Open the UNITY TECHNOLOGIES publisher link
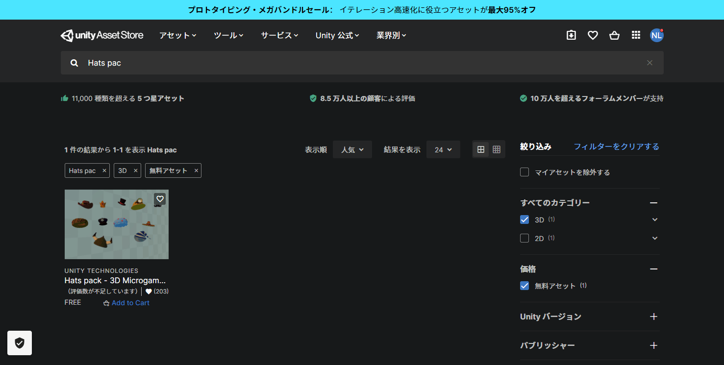Image resolution: width=724 pixels, height=365 pixels. pyautogui.click(x=101, y=270)
